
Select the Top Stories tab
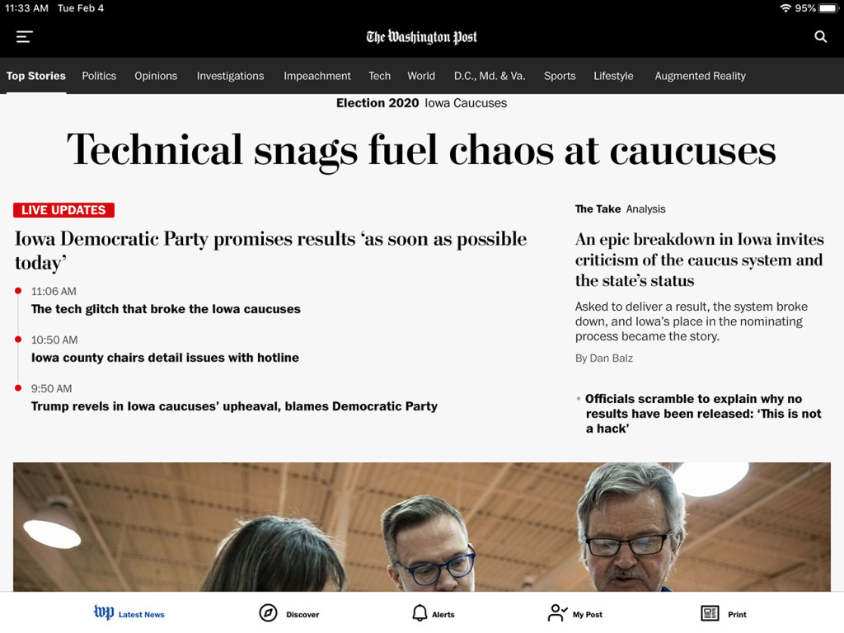36,76
